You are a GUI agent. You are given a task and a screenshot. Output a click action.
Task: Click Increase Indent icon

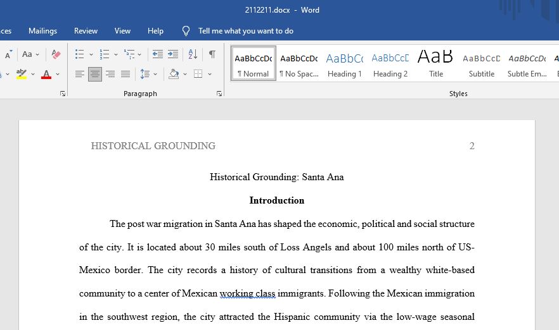[173, 54]
